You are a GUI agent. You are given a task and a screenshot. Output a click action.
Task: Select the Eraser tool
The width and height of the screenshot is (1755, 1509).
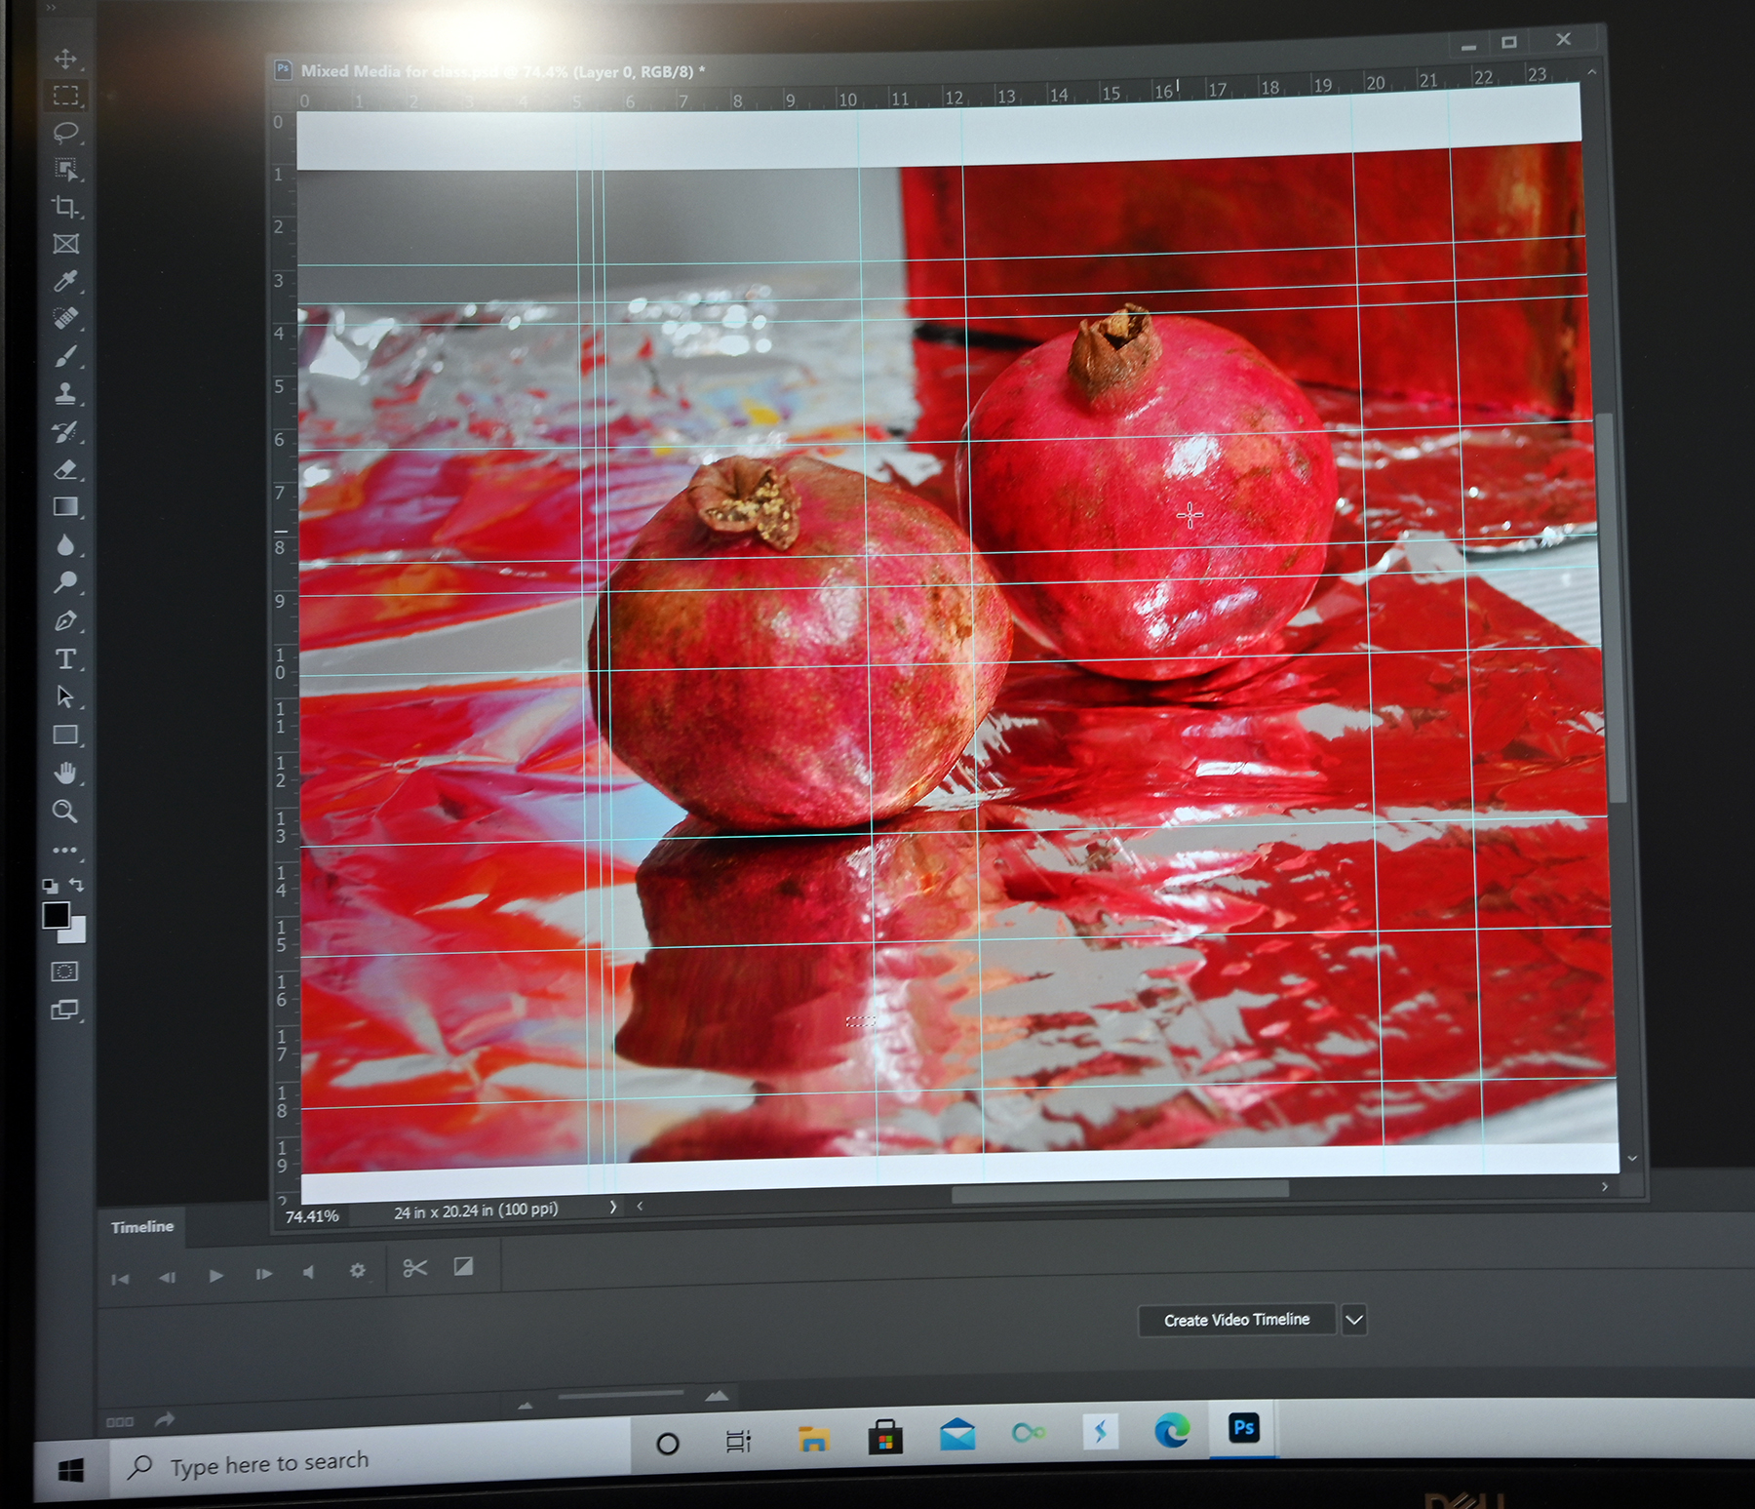pyautogui.click(x=65, y=469)
